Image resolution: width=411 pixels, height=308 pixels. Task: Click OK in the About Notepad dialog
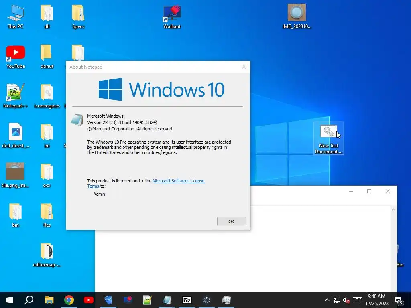click(x=232, y=221)
